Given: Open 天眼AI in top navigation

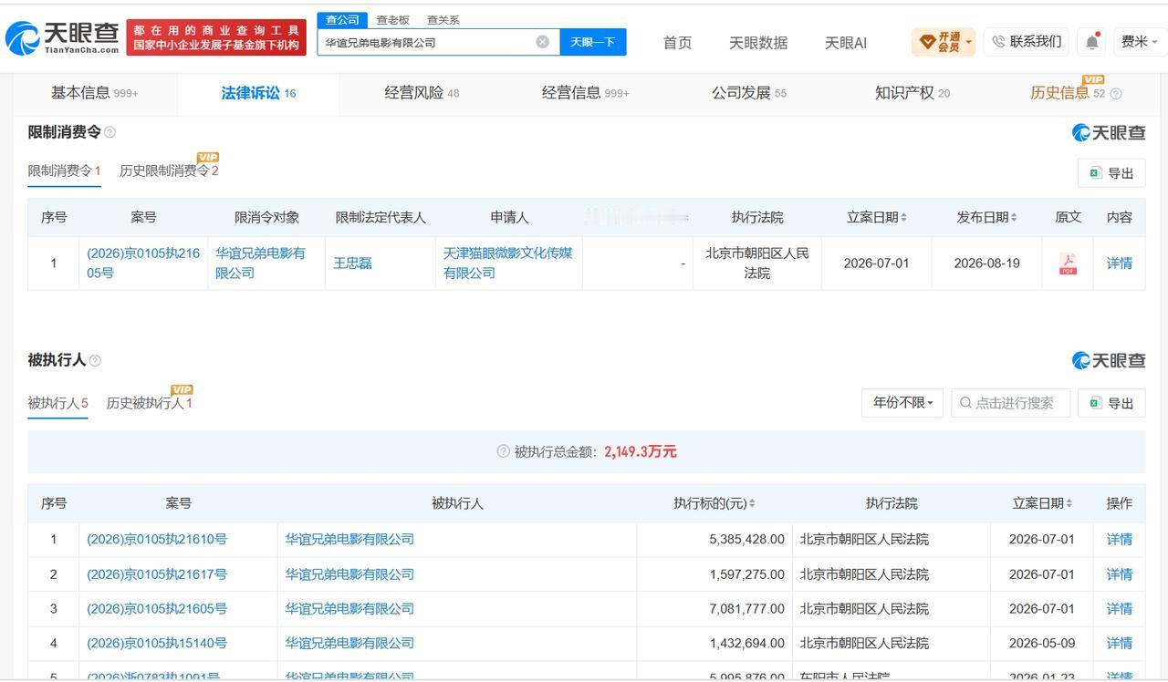Looking at the screenshot, I should pos(846,42).
